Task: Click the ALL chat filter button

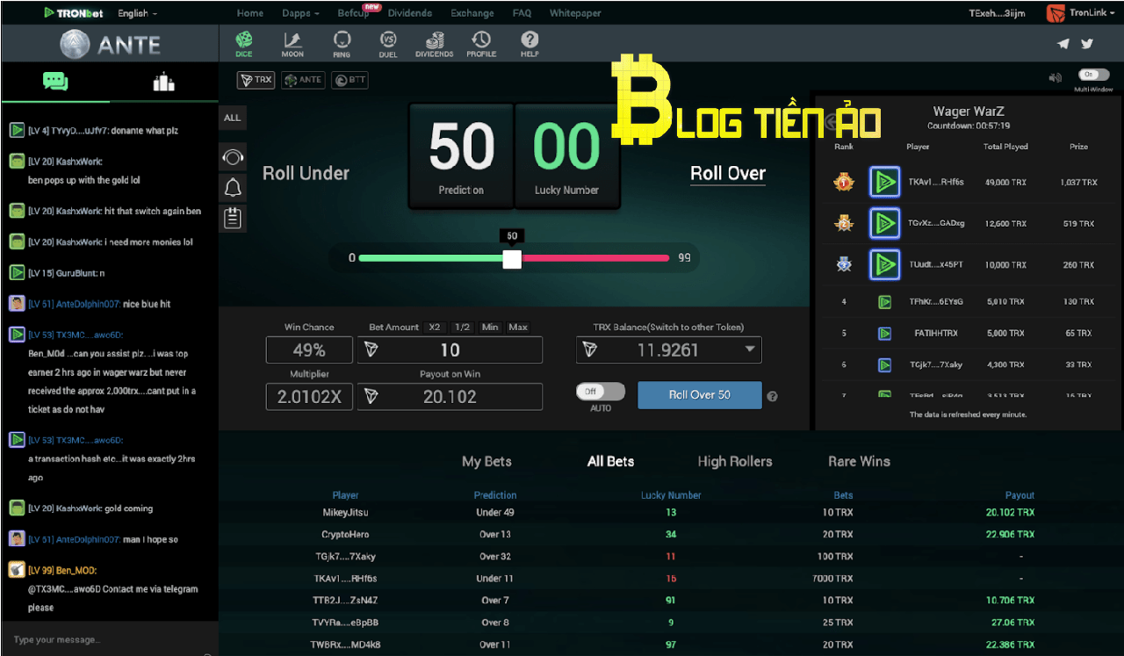Action: [x=232, y=118]
